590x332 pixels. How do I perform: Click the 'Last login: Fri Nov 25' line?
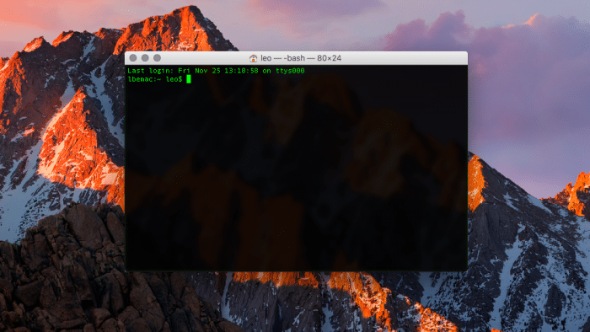216,71
